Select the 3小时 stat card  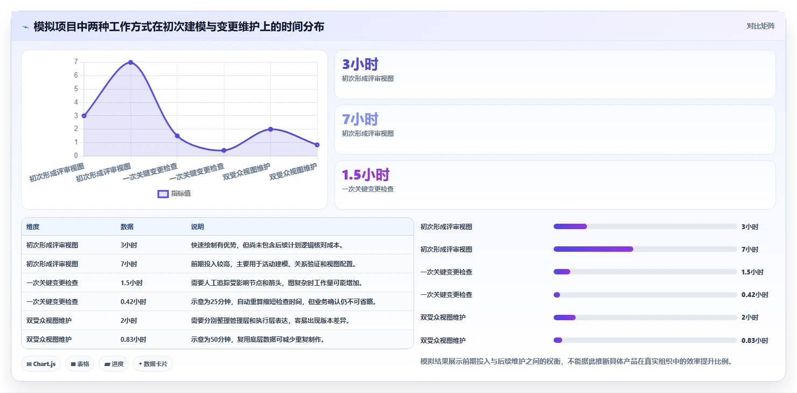point(555,74)
